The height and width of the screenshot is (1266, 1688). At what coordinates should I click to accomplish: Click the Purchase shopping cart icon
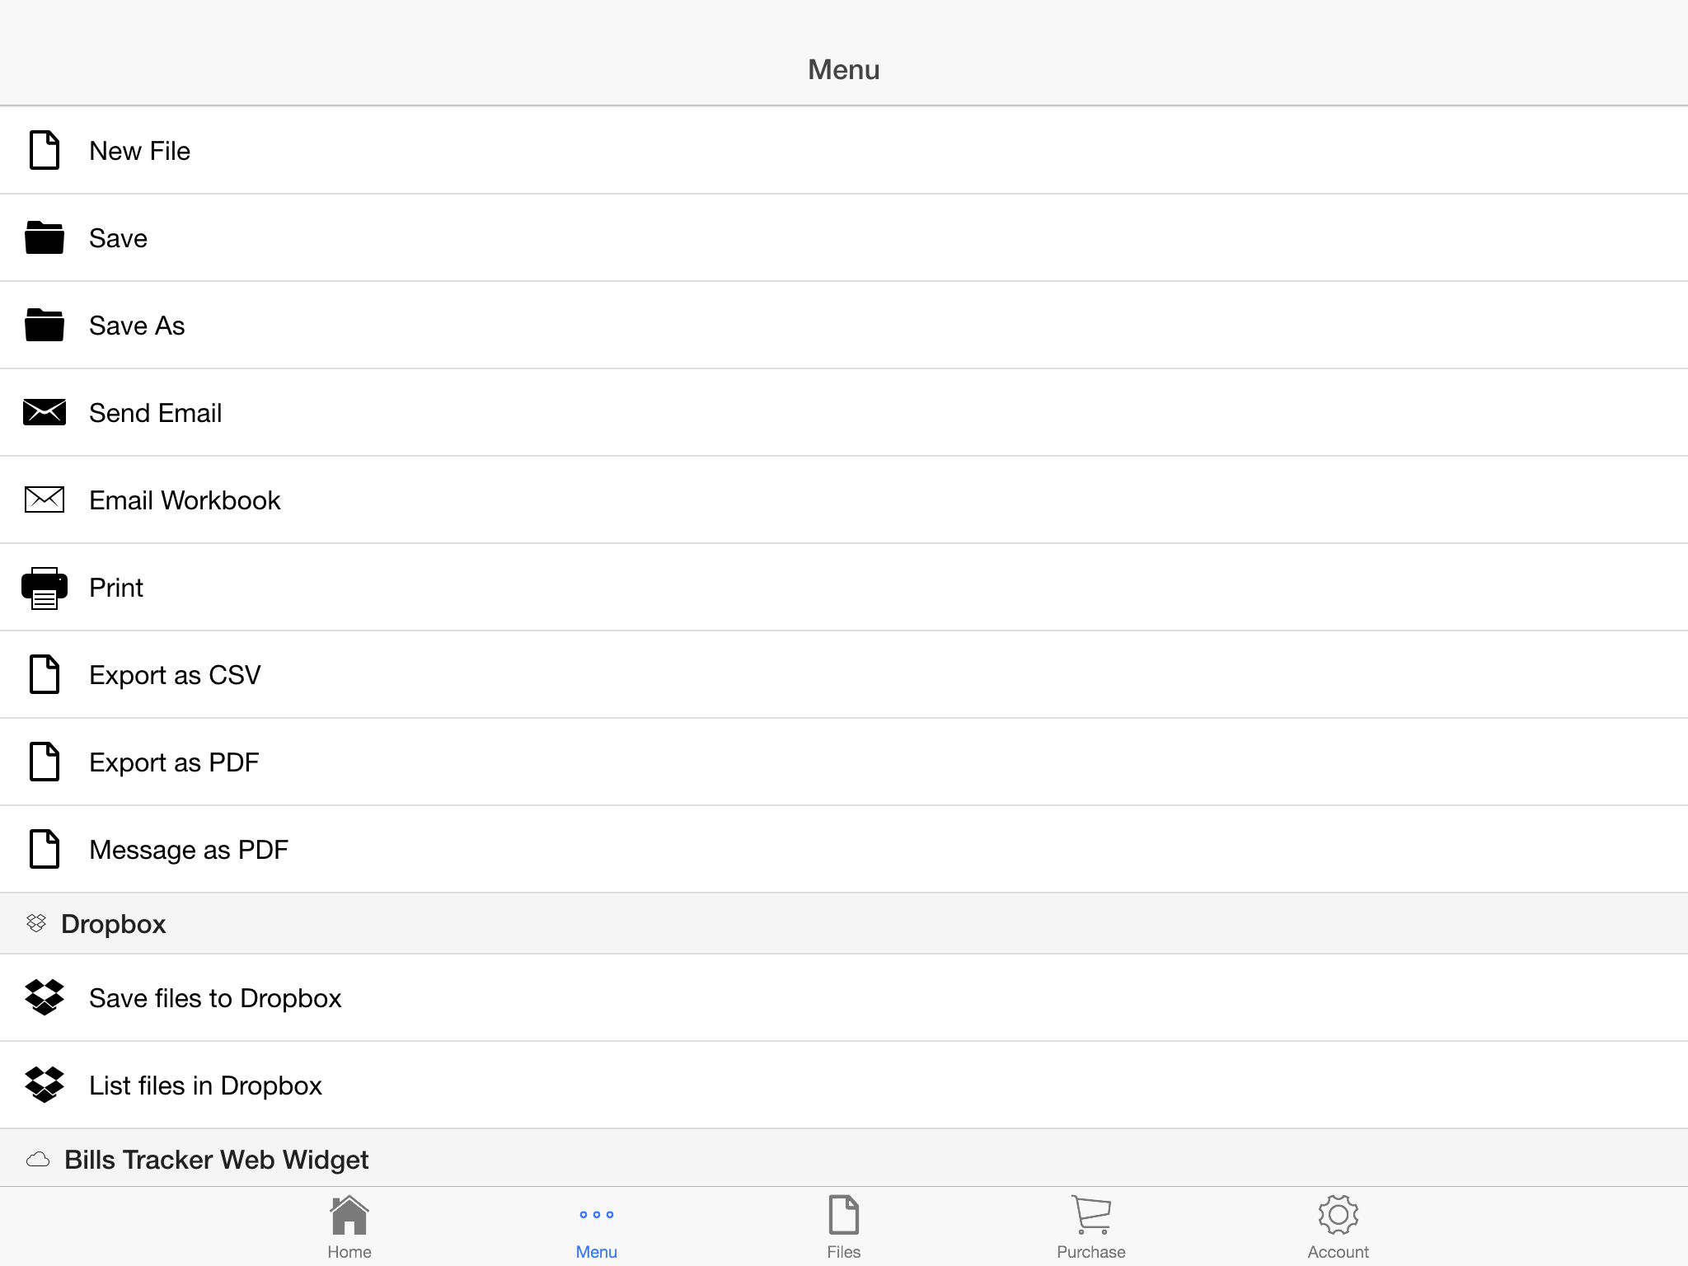tap(1091, 1215)
